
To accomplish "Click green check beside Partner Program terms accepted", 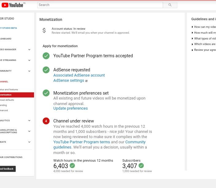I will click(46, 56).
